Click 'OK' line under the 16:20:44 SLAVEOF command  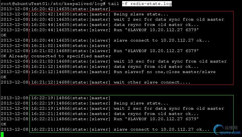coord(4,35)
